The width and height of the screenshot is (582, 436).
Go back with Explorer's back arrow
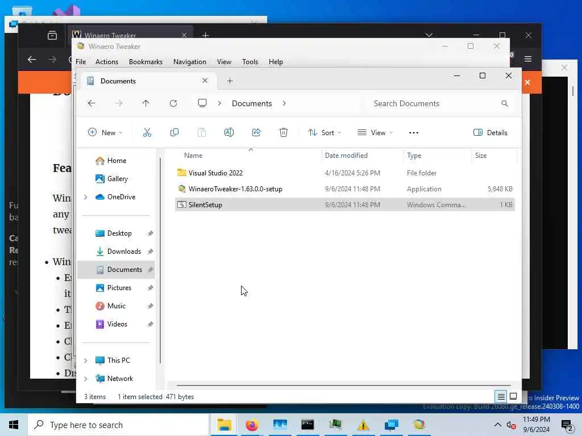[x=92, y=103]
